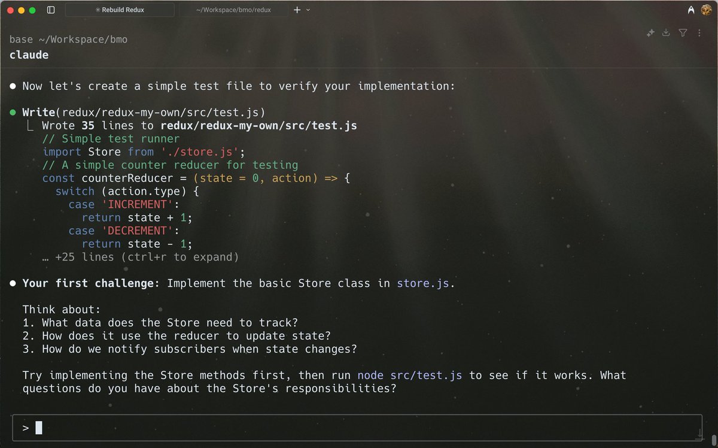
Task: Click the 'return state - 1;' line
Action: click(x=137, y=244)
